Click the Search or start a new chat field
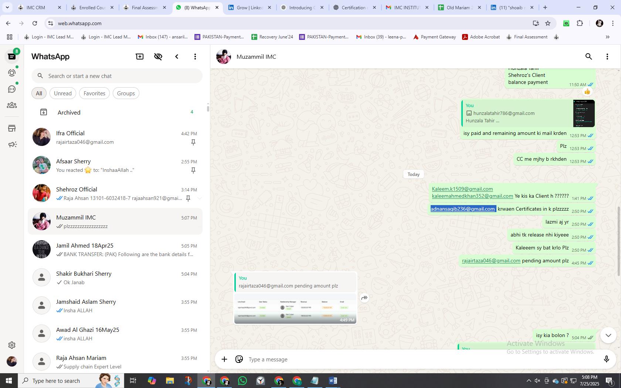Screen dimensions: 621x388 click(117, 76)
